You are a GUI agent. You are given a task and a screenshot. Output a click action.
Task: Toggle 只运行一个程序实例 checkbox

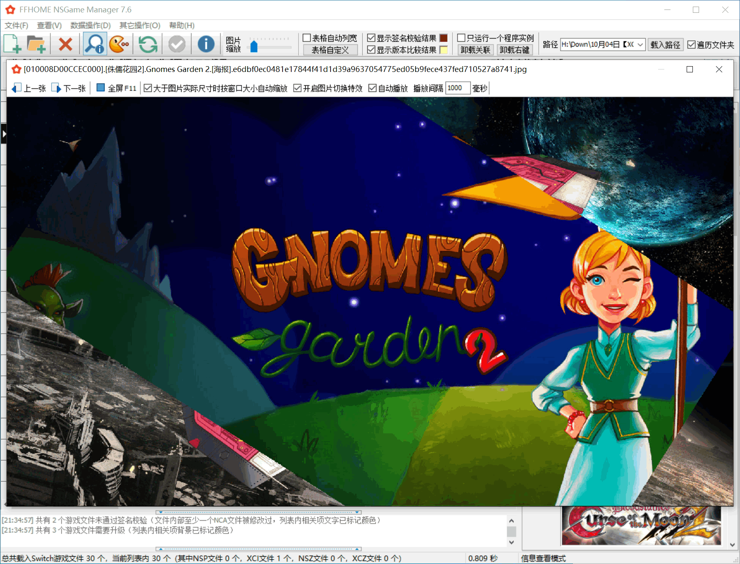tap(462, 38)
